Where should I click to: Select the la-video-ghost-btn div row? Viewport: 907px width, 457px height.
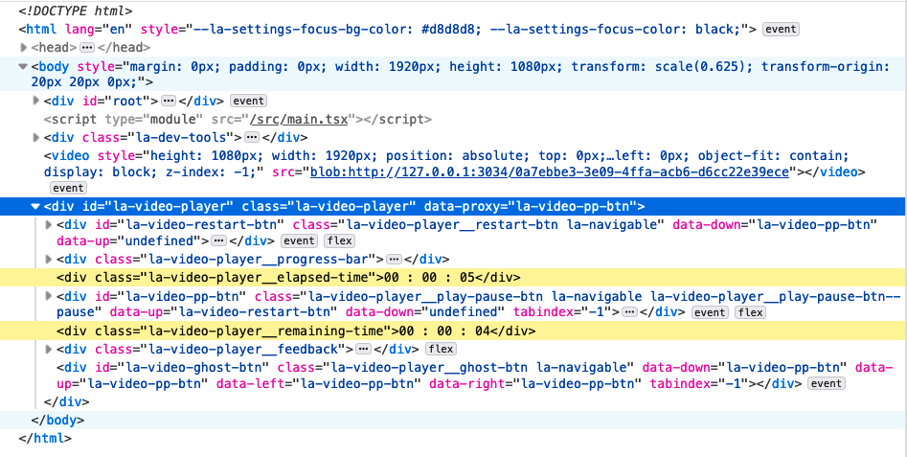click(454, 375)
